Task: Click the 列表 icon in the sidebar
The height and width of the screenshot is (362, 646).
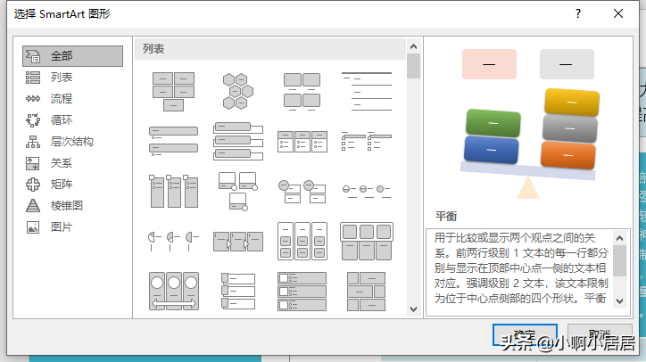Action: click(33, 78)
